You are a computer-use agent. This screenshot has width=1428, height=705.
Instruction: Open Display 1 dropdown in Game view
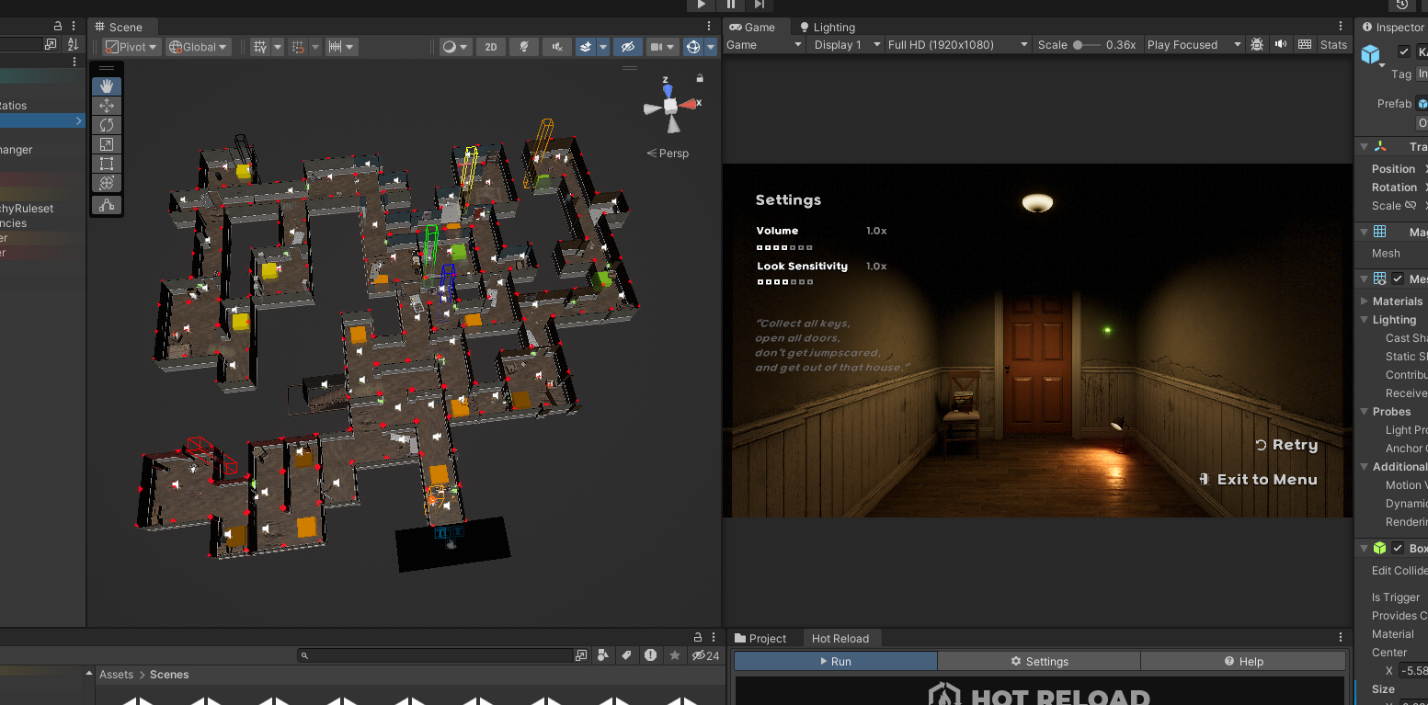[x=845, y=45]
